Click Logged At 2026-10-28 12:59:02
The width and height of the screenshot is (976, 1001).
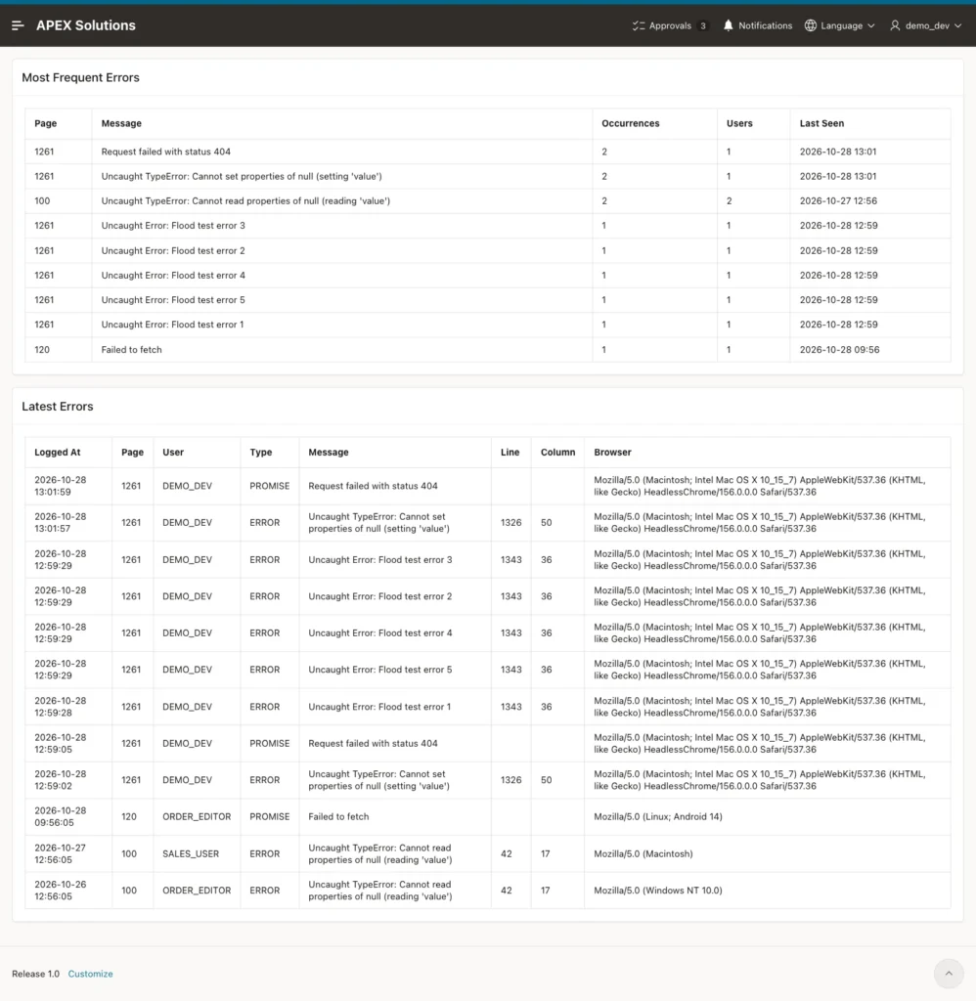pos(60,780)
